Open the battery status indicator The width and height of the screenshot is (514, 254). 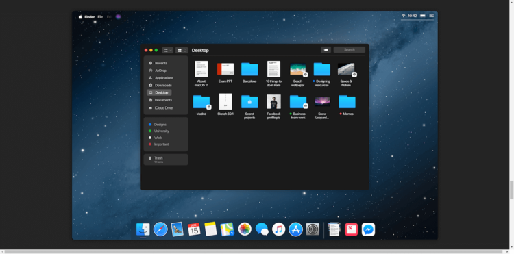pos(423,16)
